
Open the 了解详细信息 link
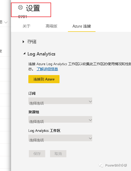click(x=47, y=69)
